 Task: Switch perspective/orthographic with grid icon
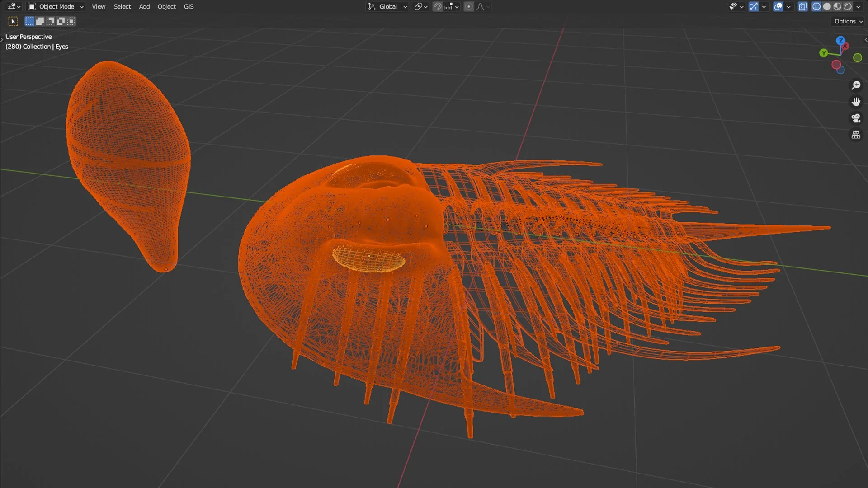coord(856,135)
